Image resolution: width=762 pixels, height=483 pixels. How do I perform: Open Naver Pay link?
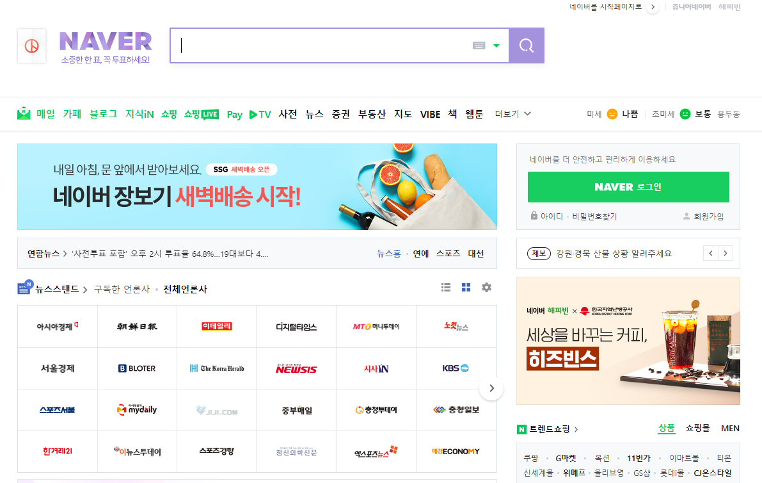234,114
